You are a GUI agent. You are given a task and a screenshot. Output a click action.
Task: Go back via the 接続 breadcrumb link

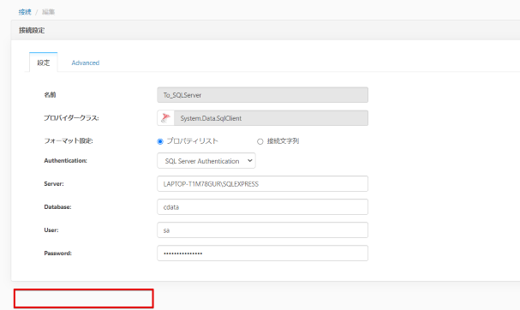coord(25,12)
